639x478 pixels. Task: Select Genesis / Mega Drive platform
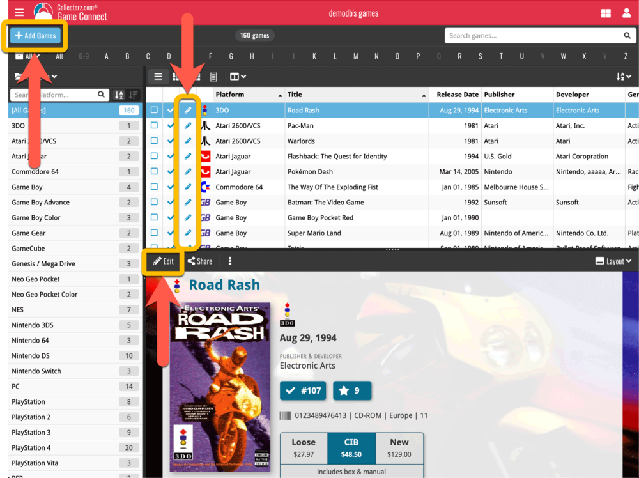click(75, 264)
